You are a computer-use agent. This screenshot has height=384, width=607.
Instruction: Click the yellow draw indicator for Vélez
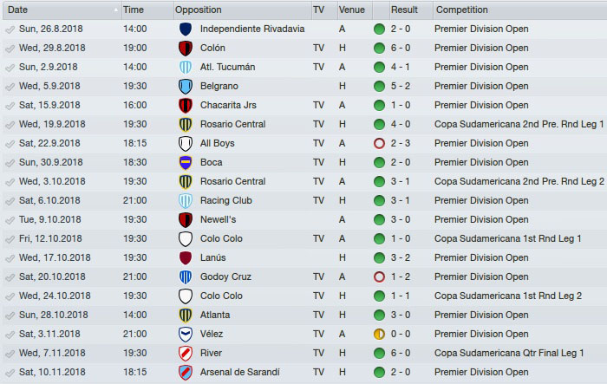[379, 334]
